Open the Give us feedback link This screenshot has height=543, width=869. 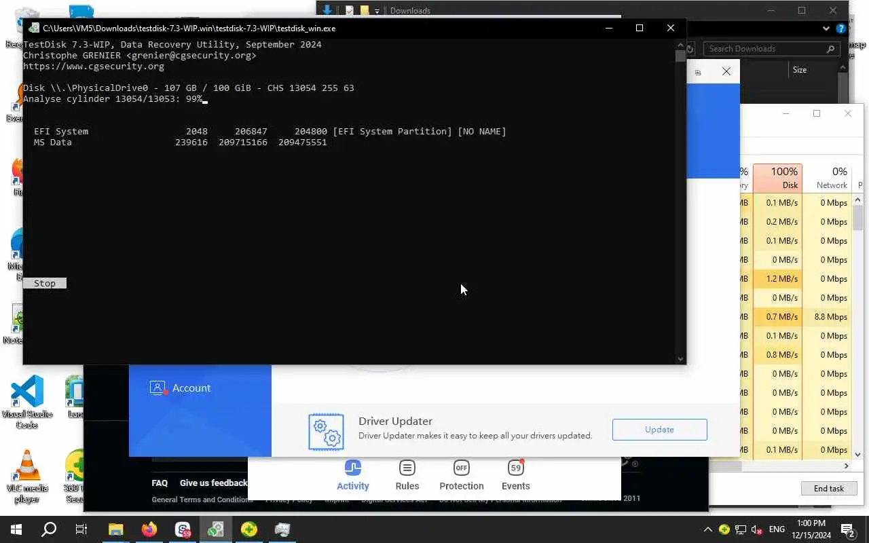[213, 483]
